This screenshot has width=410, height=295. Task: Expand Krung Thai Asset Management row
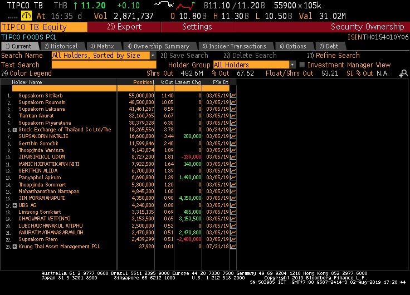(14, 247)
